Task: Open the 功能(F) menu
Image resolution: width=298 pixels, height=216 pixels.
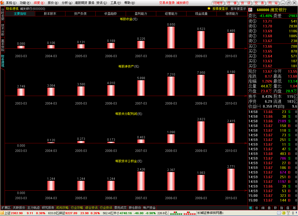Action: click(x=25, y=3)
